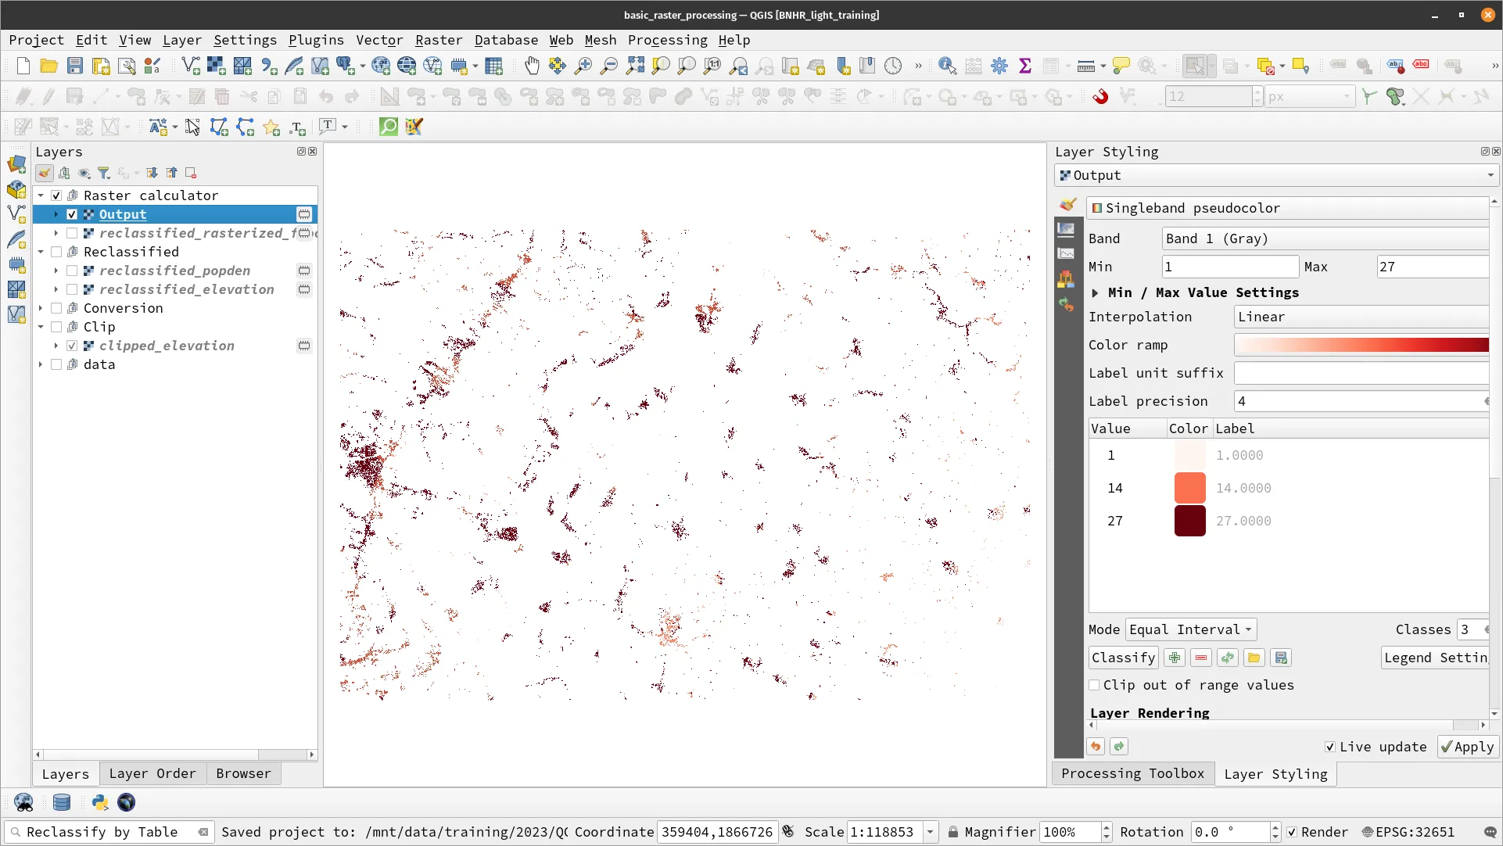Uncheck the Output layer visibility

click(x=72, y=214)
